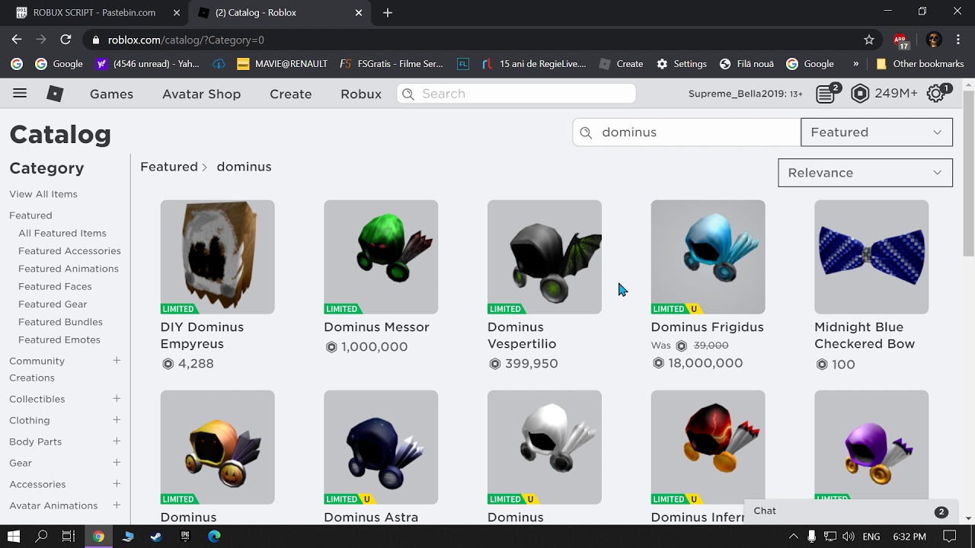The image size is (975, 548).
Task: Open the Yahoo mail bookmark
Action: (x=148, y=64)
